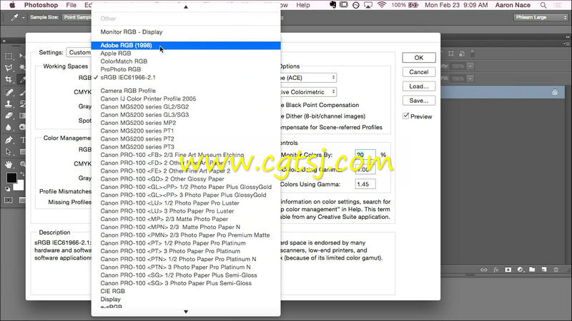Image resolution: width=572 pixels, height=321 pixels.
Task: Open Spotlight search in the menu bar
Action: 543,5
